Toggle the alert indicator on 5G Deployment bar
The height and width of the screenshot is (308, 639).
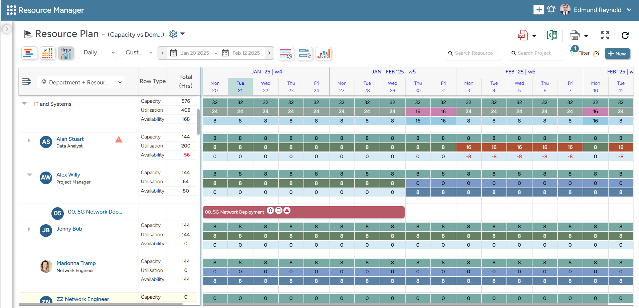(287, 210)
